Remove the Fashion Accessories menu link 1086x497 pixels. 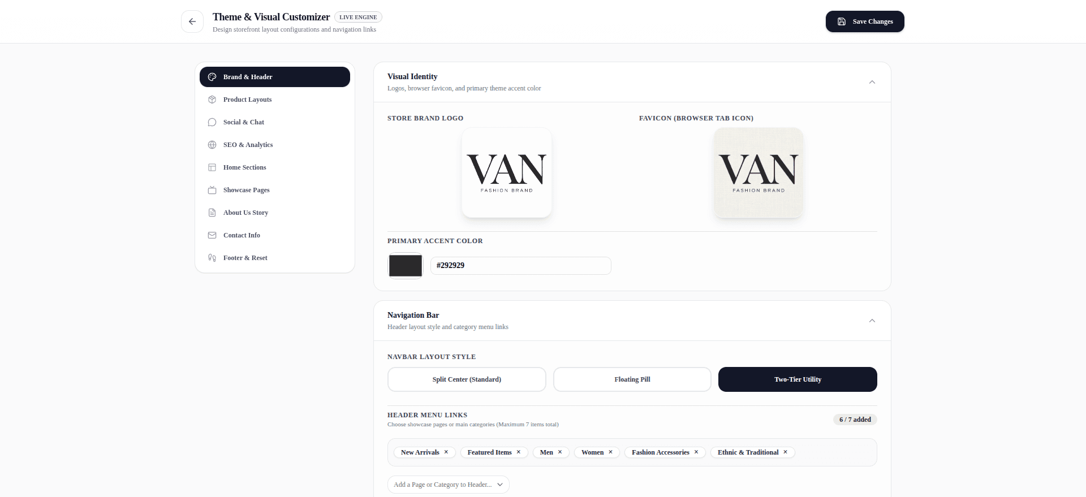696,452
